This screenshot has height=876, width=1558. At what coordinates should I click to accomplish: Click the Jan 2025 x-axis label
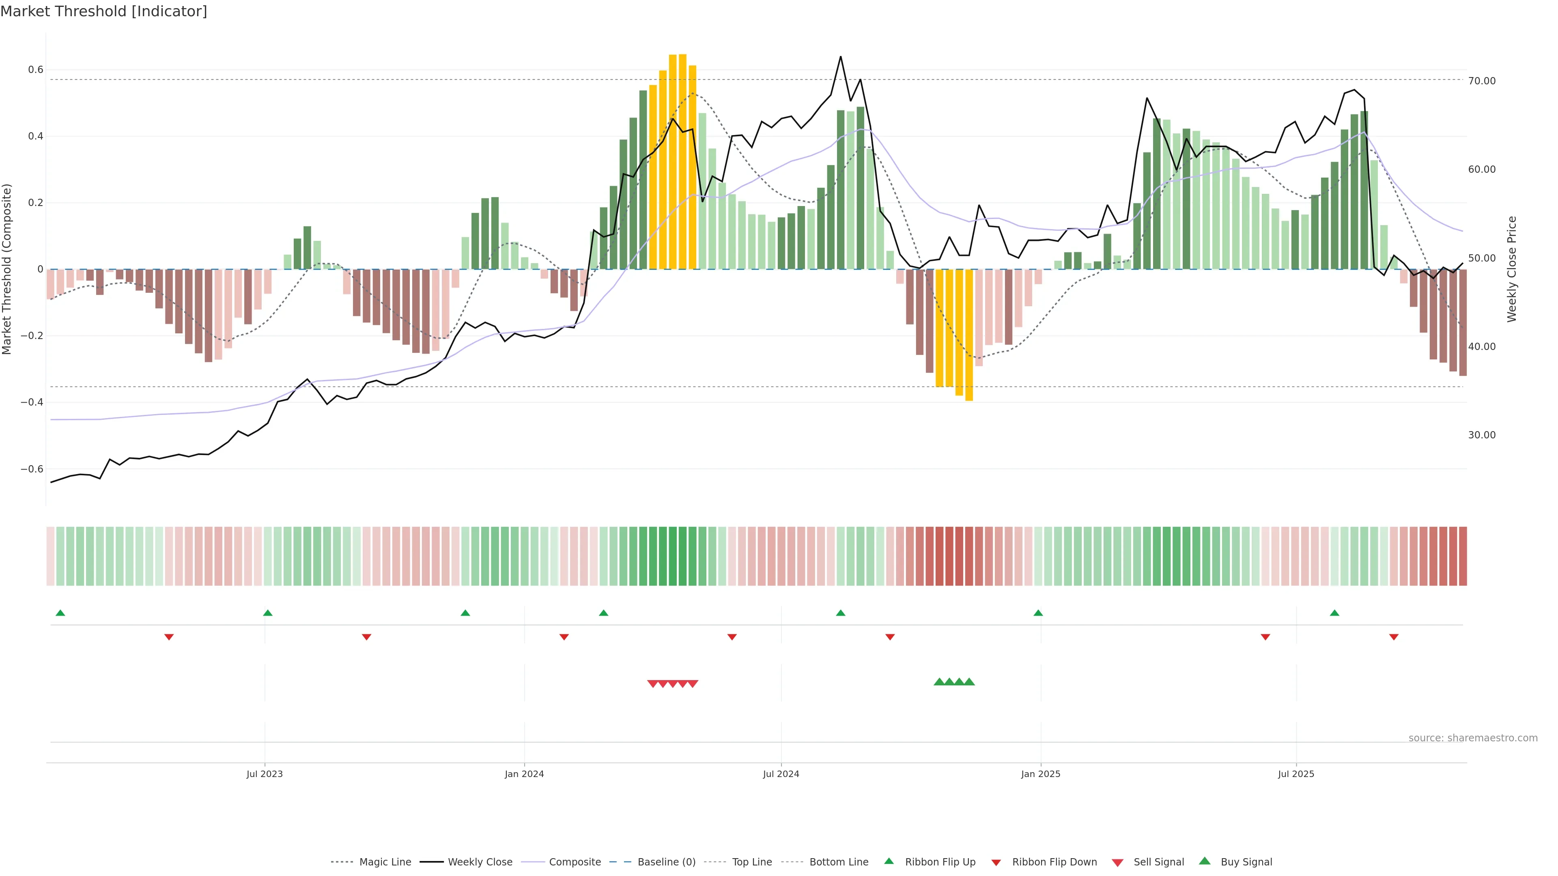click(1040, 774)
